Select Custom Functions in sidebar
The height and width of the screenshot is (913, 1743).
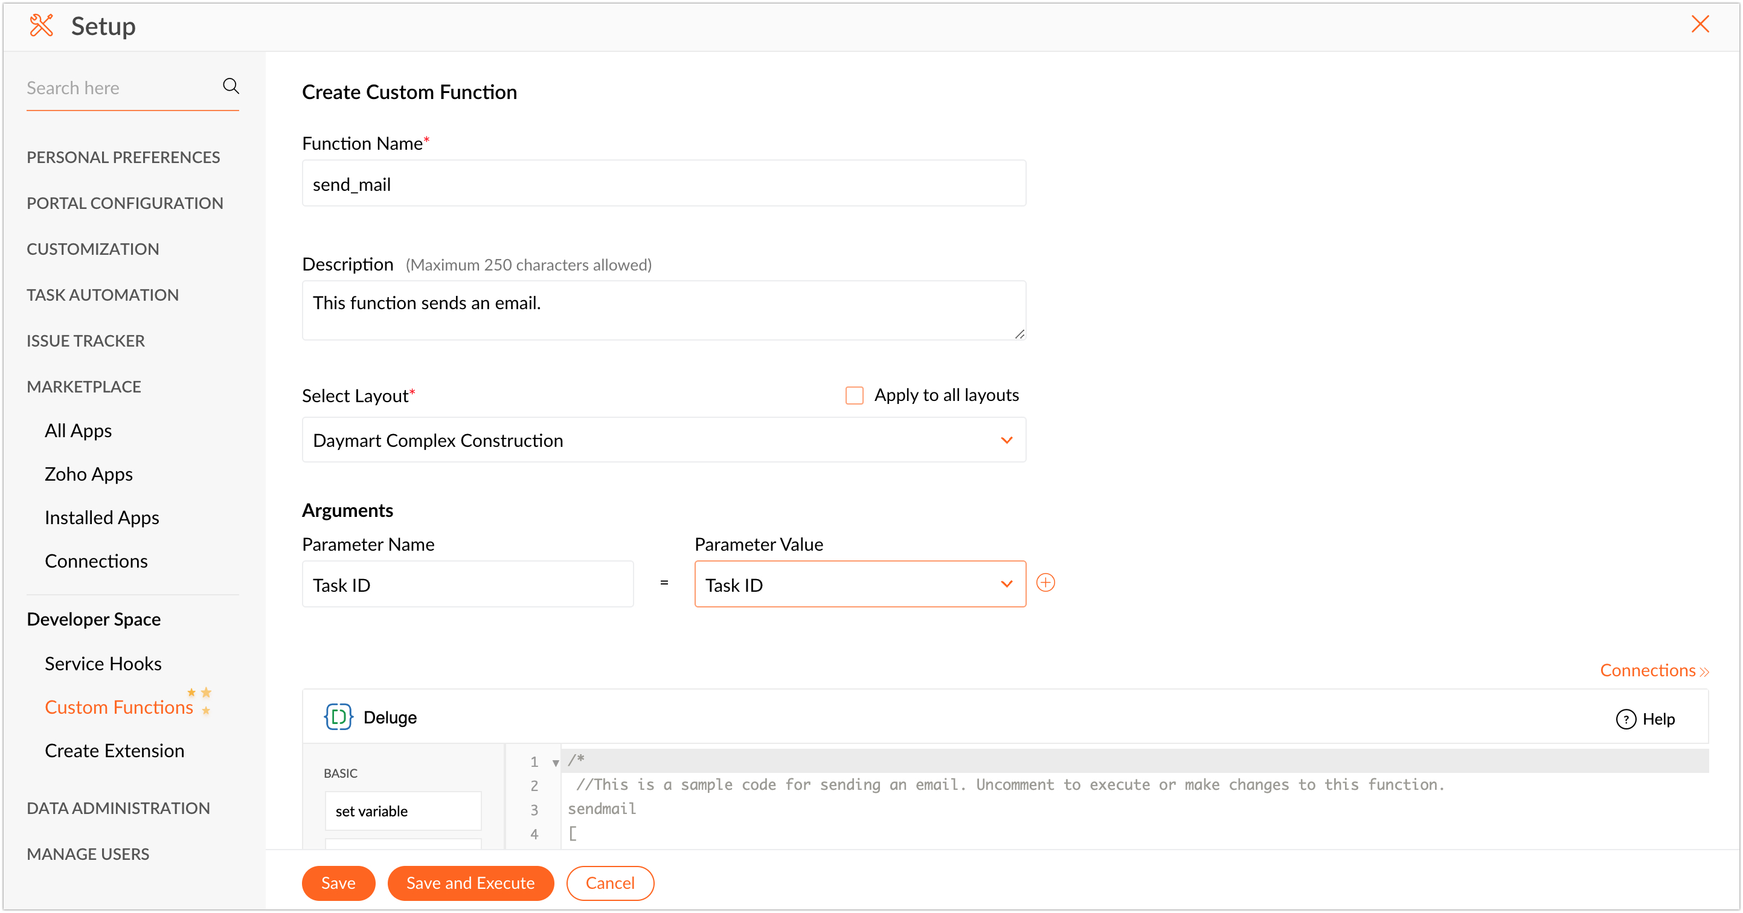click(119, 706)
